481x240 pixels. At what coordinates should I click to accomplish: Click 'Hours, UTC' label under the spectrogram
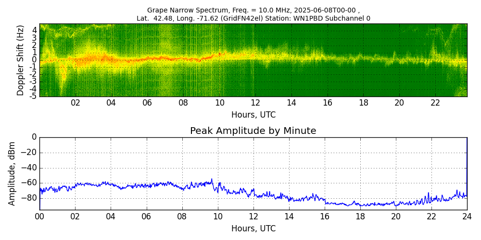(x=253, y=115)
